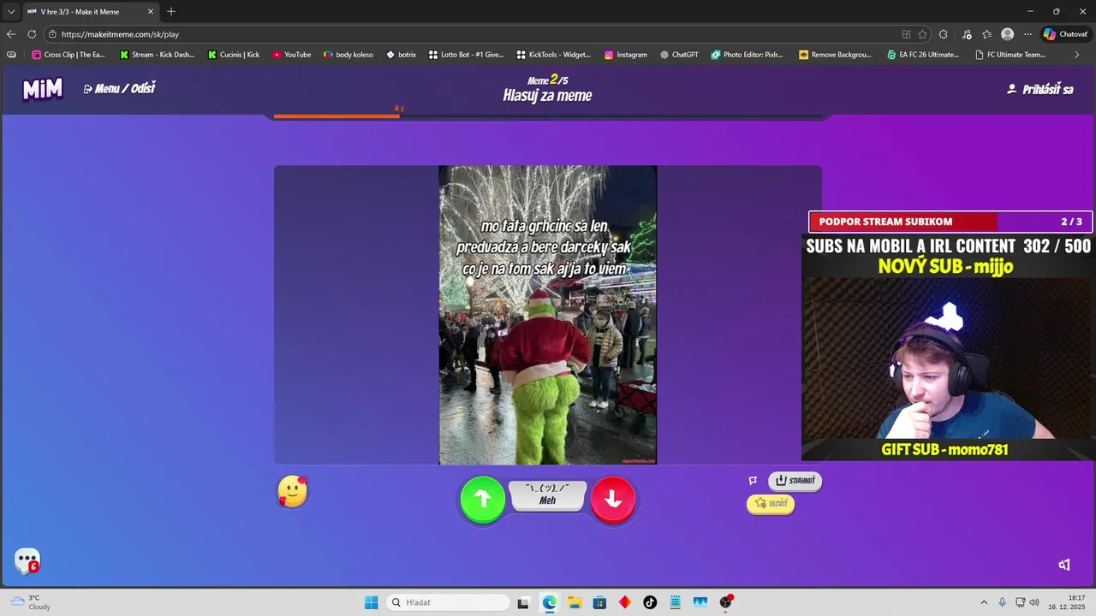
Task: Open FC Ultimate Team bookmark
Action: [1010, 55]
